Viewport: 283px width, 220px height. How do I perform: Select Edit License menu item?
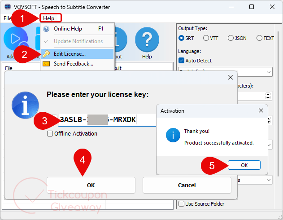(78, 54)
